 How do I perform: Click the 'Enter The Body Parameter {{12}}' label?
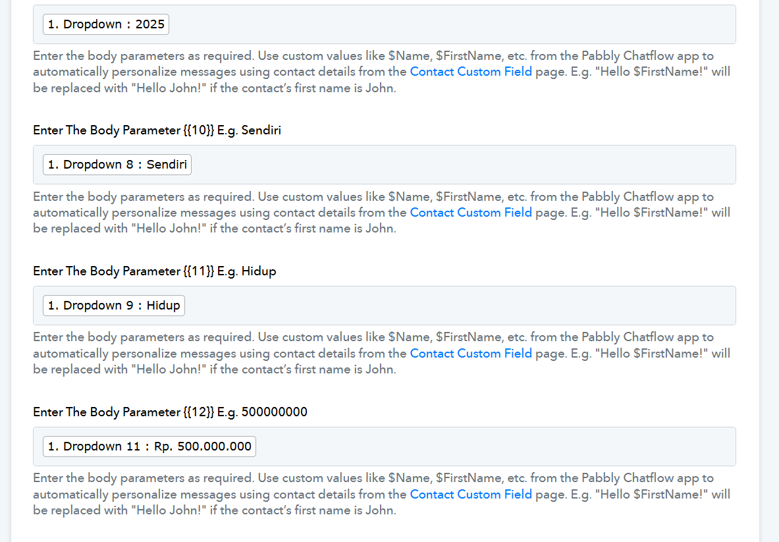(170, 412)
